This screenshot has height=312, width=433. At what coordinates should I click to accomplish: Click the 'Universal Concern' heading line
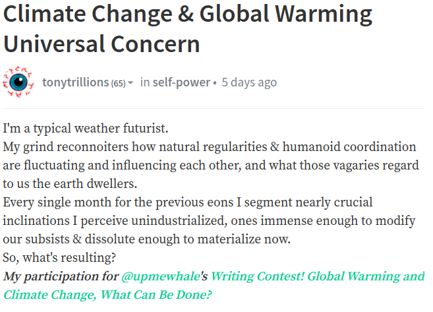(101, 44)
